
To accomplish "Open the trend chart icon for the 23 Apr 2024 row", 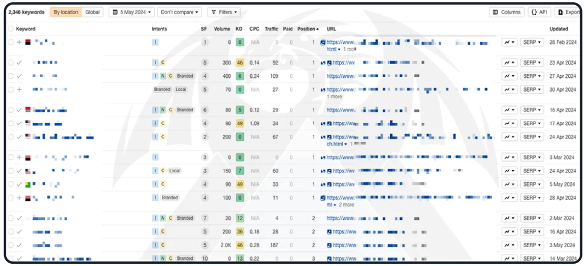I will (509, 62).
